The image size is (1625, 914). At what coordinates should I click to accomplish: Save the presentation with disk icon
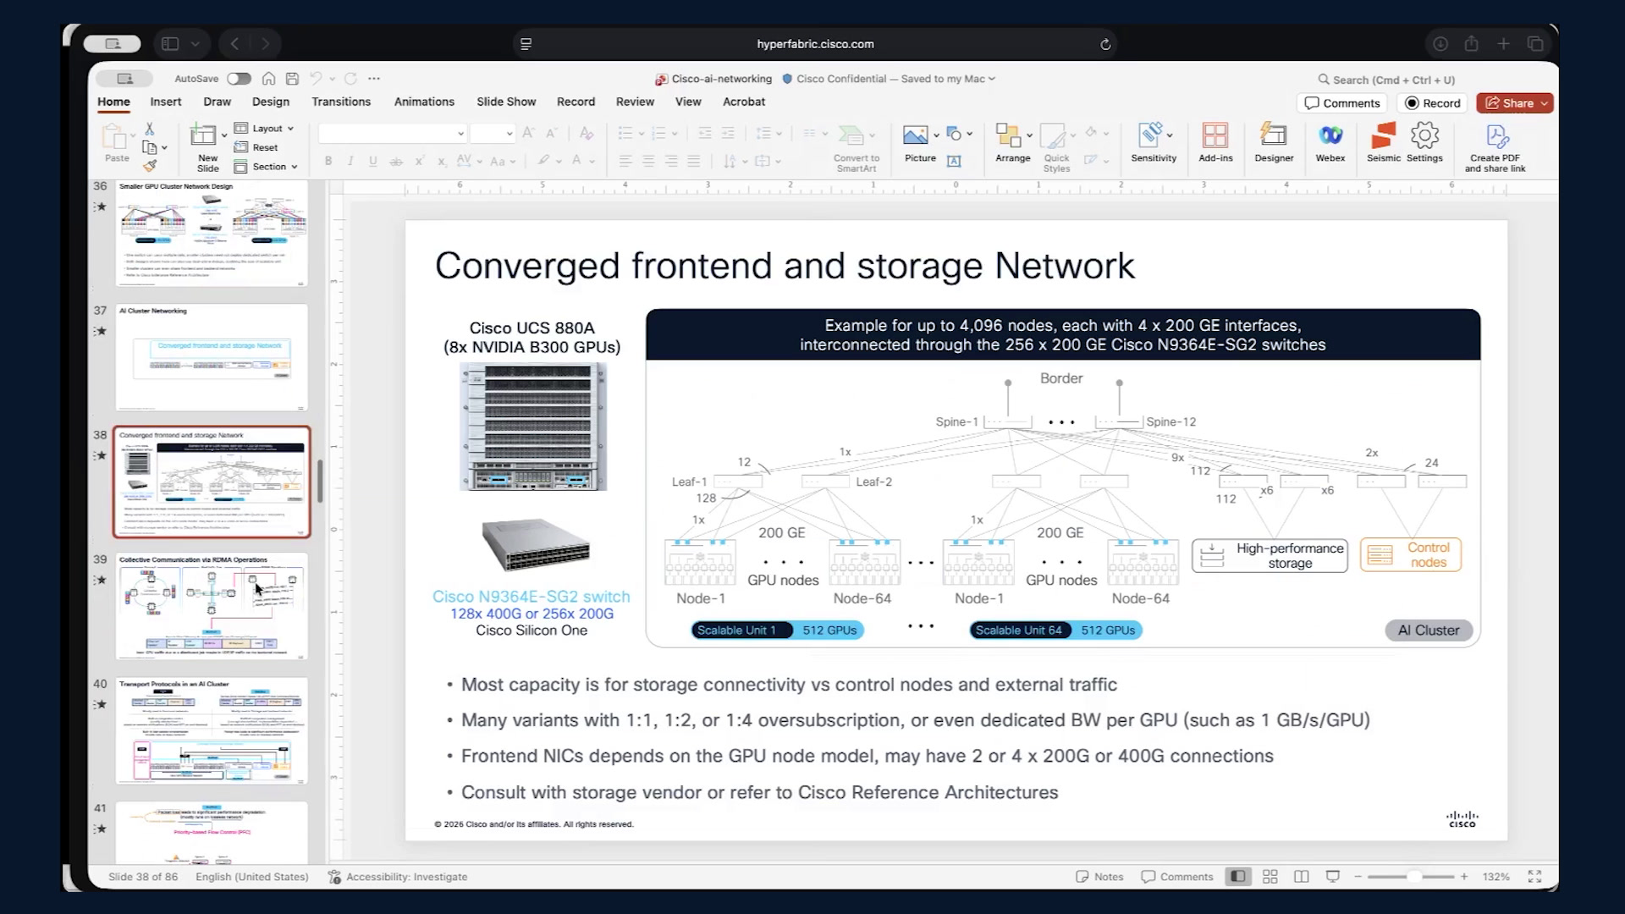coord(292,79)
